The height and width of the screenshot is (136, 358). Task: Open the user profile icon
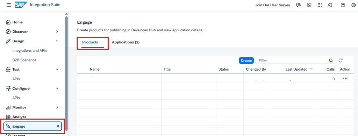353,5
